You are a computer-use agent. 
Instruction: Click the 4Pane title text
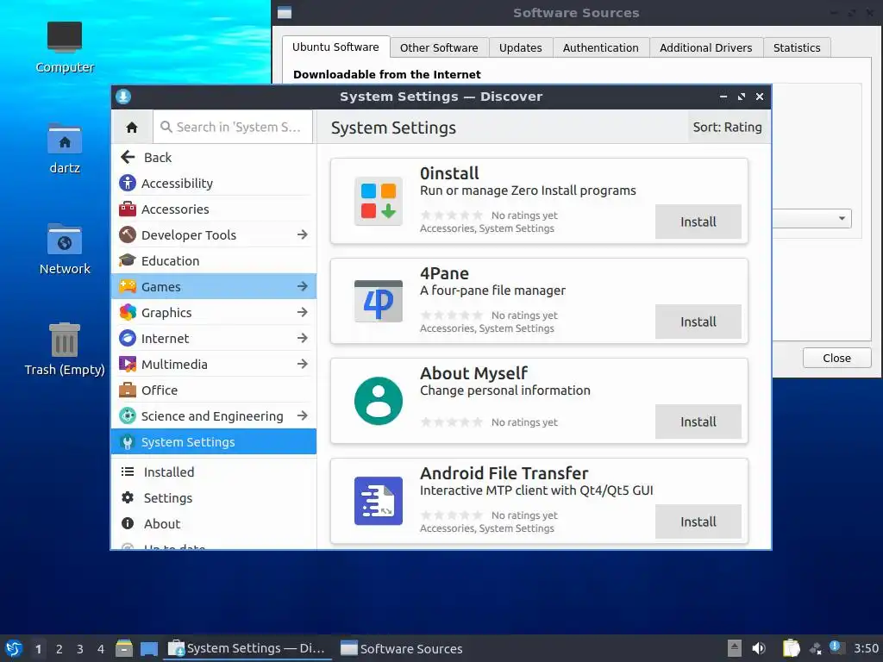[x=444, y=273]
